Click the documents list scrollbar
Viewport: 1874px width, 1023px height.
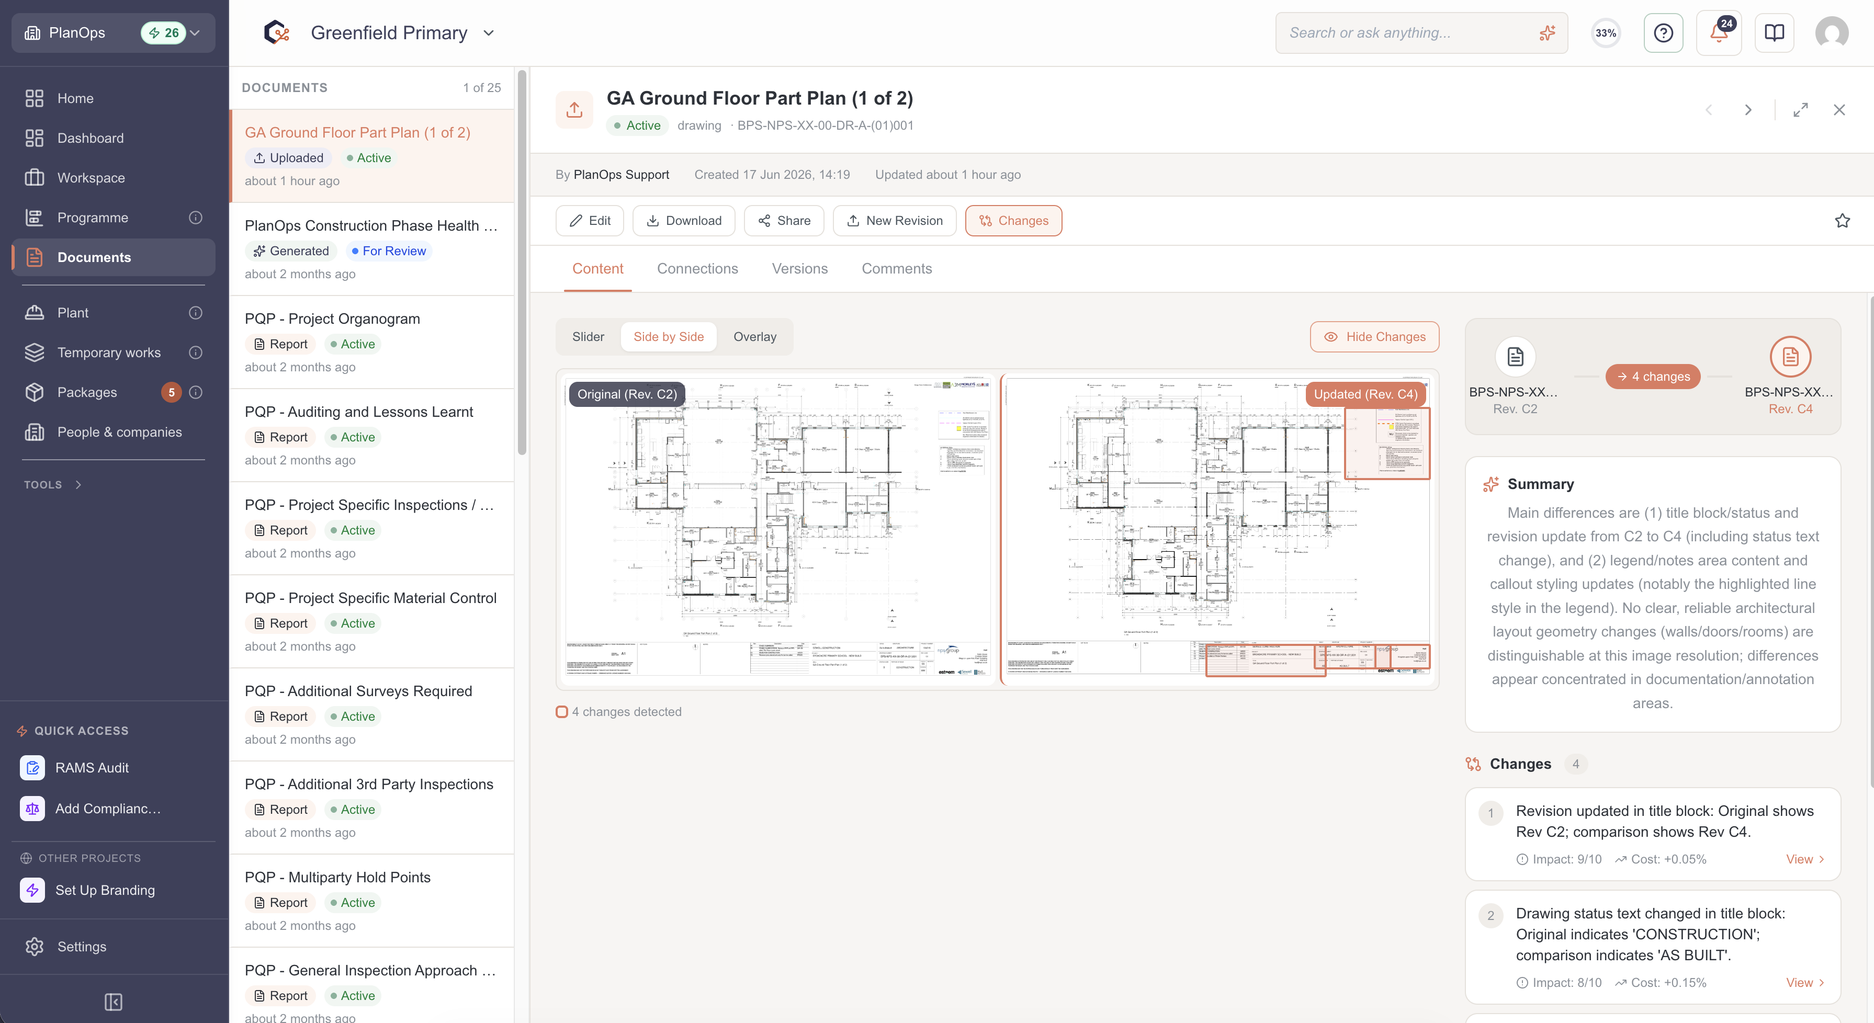(522, 263)
